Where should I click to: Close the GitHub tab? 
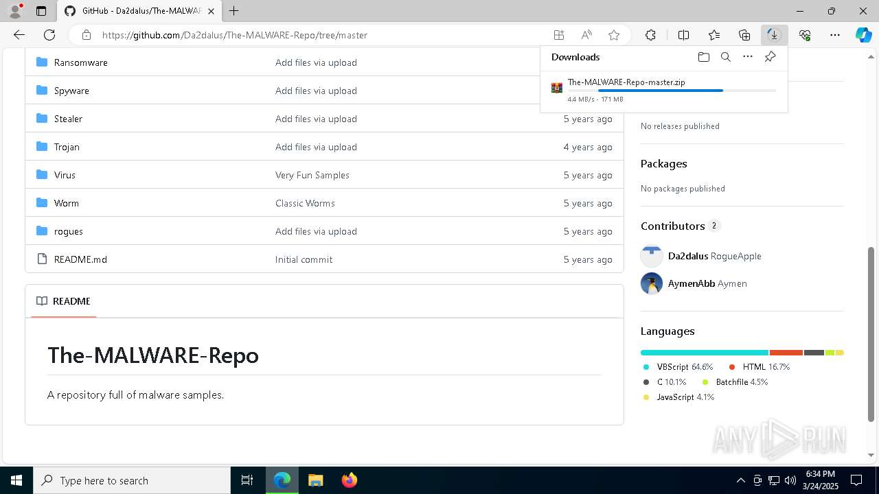[x=212, y=11]
